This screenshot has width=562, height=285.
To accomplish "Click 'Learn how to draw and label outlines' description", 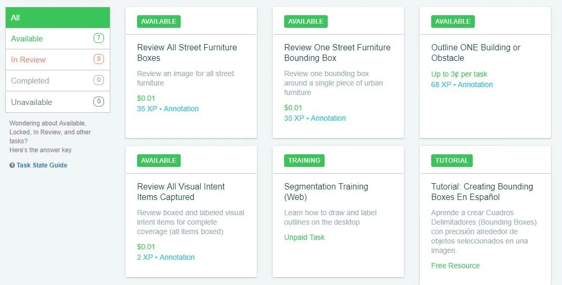I will coord(330,217).
